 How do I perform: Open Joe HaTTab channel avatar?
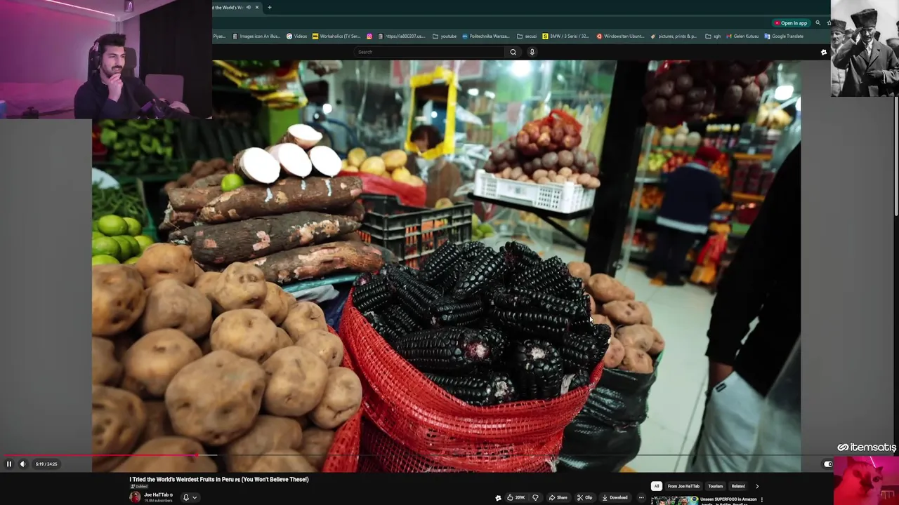click(135, 497)
